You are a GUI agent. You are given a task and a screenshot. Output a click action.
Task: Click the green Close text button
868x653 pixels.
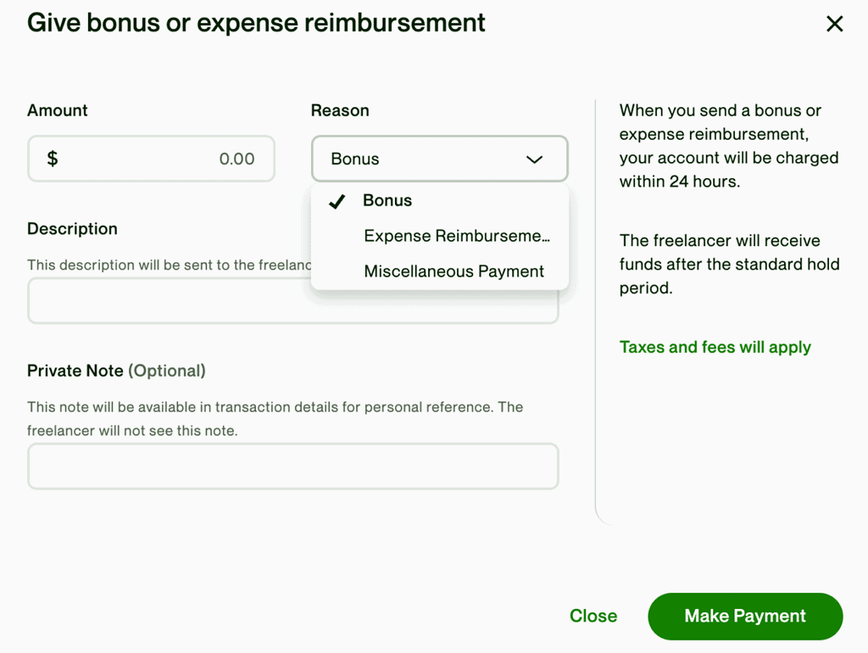(593, 617)
